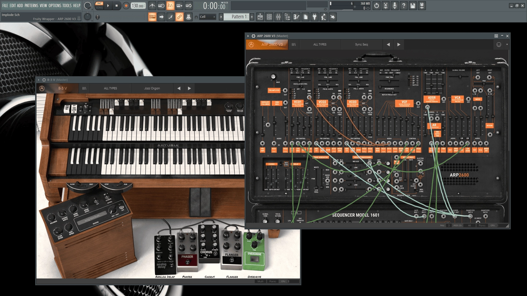The height and width of the screenshot is (296, 527).
Task: Click Multi button in B-3 V window
Action: [260, 281]
